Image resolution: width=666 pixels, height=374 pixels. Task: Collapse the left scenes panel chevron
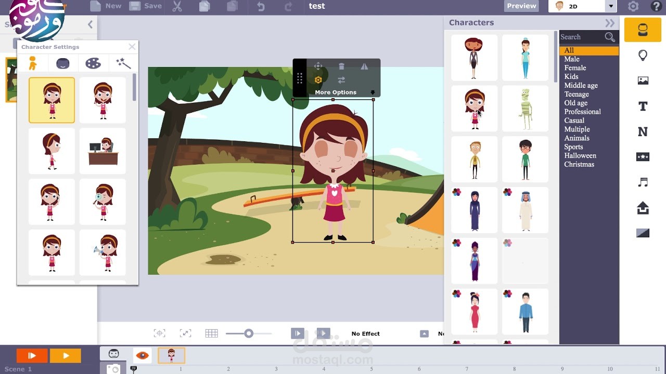[x=90, y=24]
